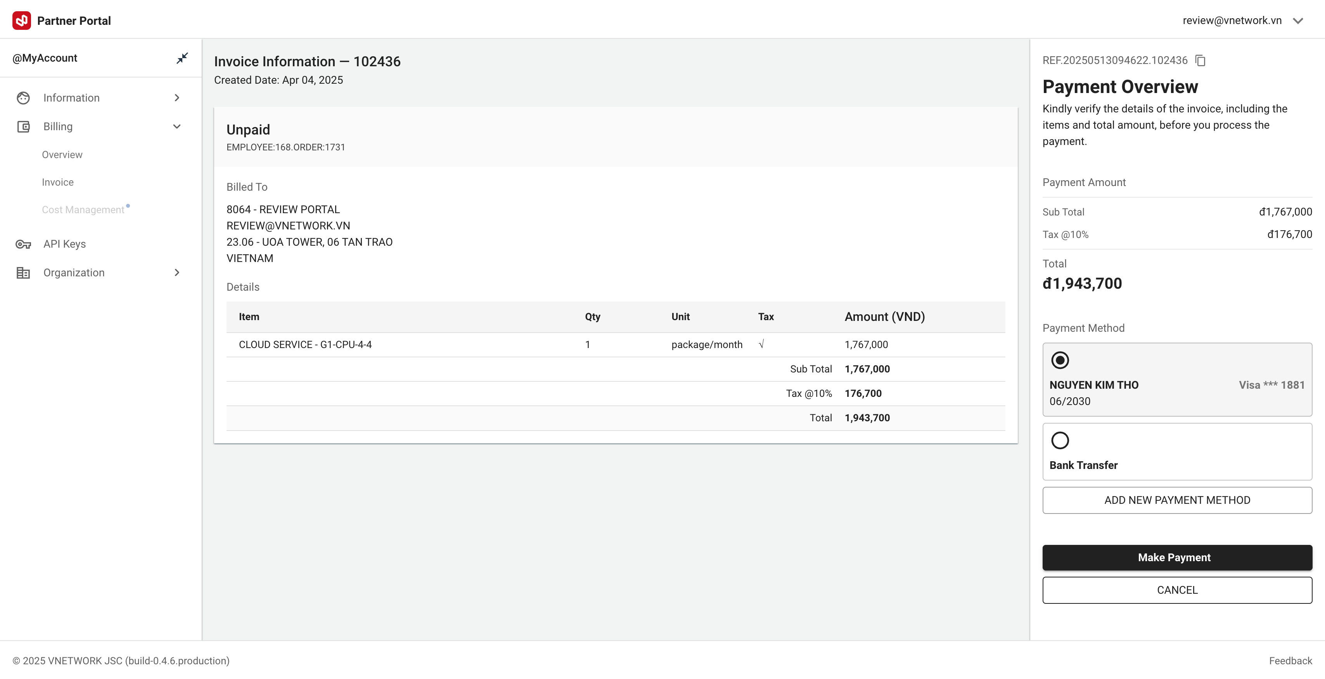Image resolution: width=1325 pixels, height=679 pixels.
Task: Click the review@vnetwork.vn account email
Action: (1232, 21)
